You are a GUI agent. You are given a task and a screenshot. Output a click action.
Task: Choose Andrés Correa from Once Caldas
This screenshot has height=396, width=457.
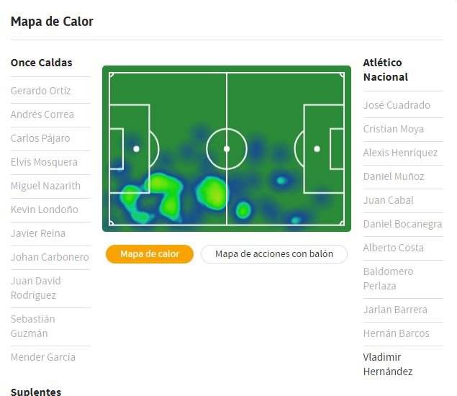[x=42, y=114]
